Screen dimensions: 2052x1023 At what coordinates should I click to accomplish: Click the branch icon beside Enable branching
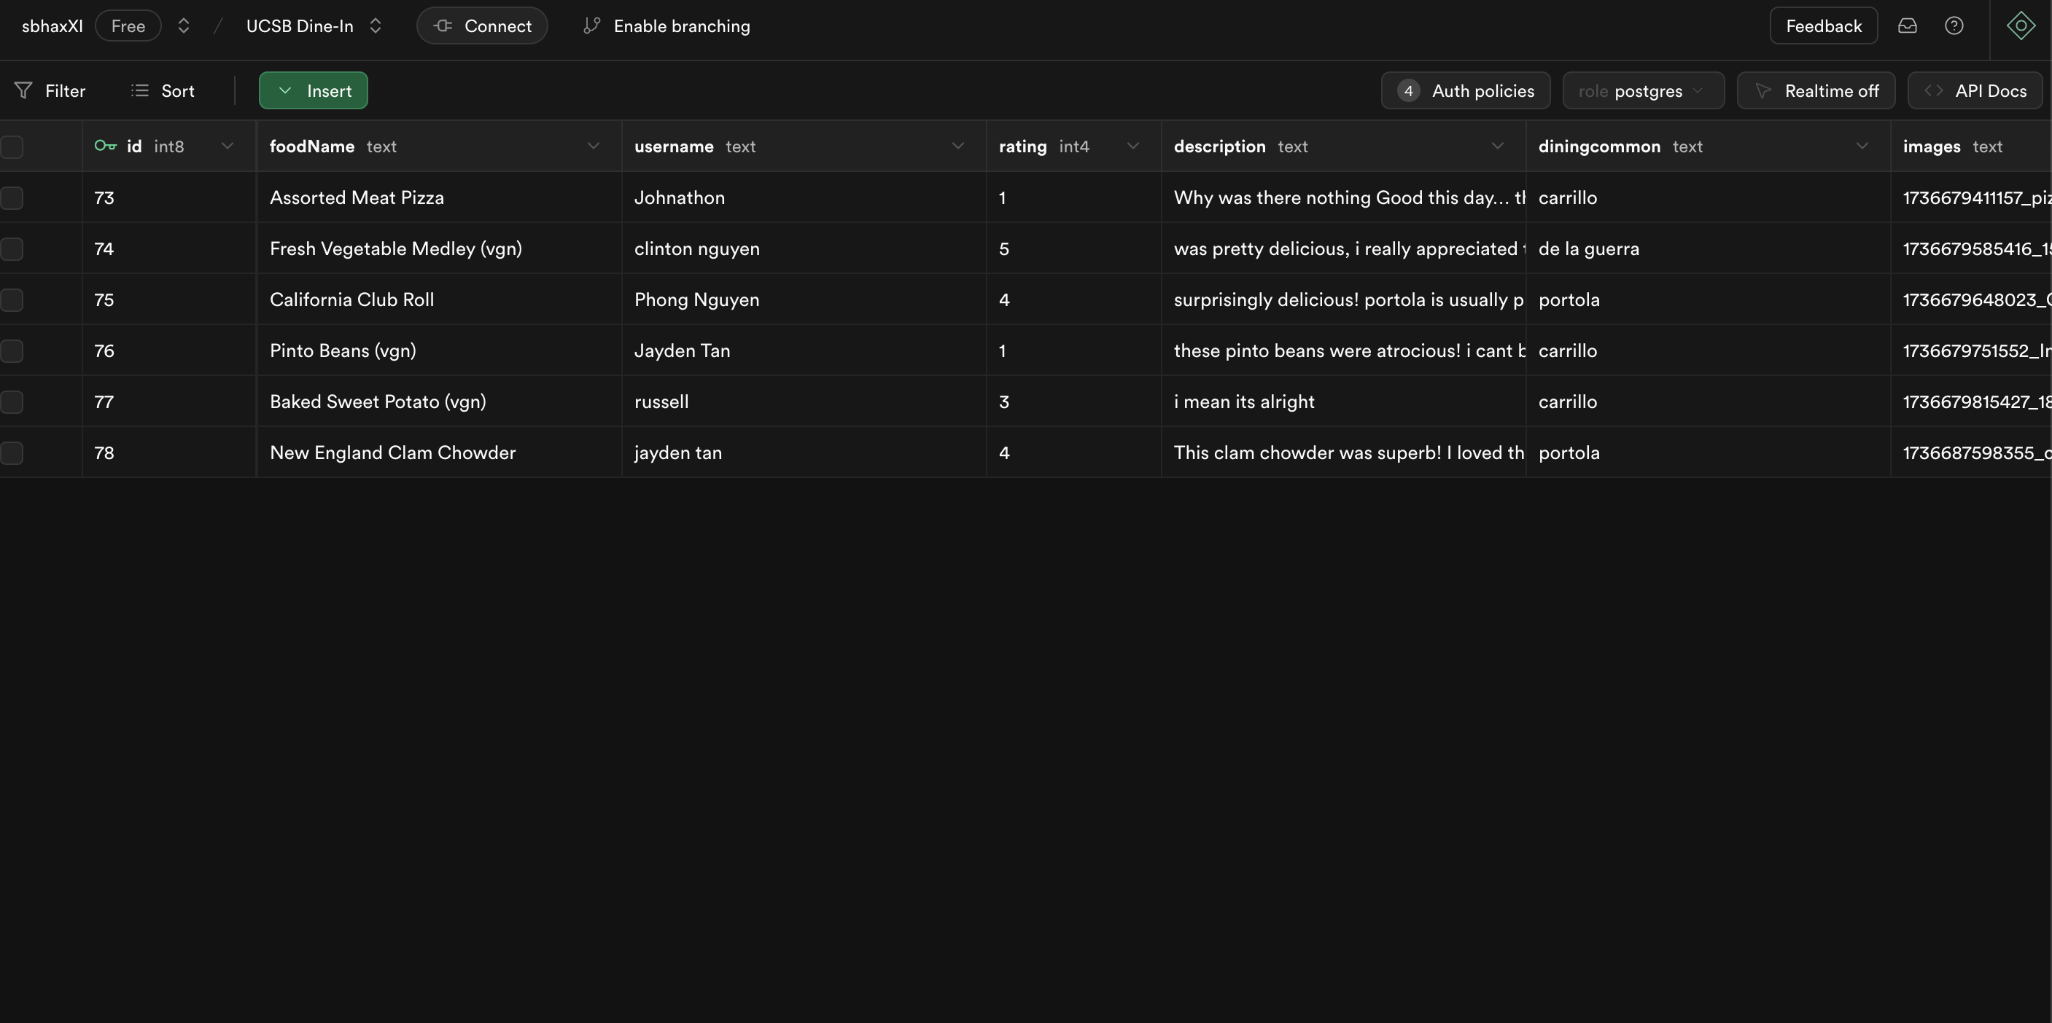point(591,26)
